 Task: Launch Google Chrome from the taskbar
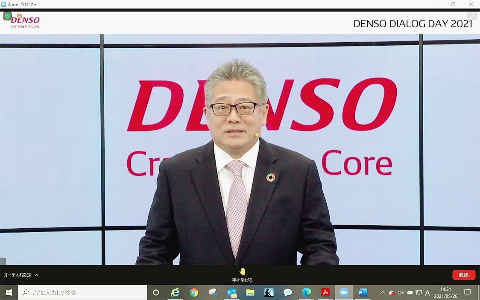click(x=194, y=292)
